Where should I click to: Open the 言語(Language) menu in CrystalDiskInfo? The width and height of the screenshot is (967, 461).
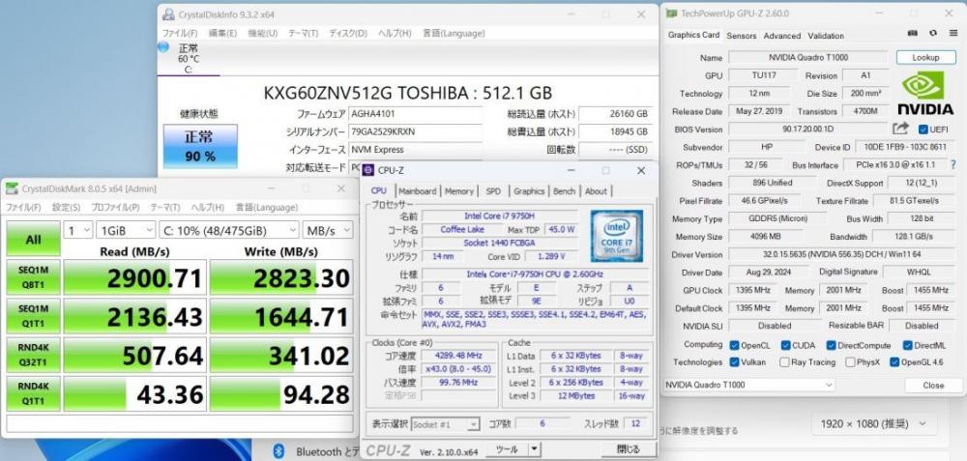(454, 33)
